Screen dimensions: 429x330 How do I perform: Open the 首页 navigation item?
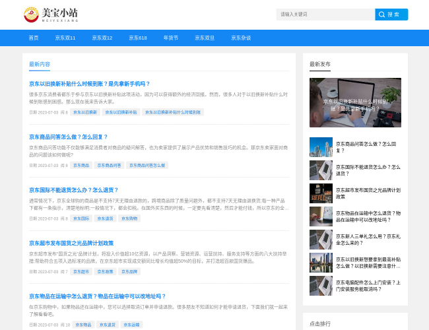coord(34,38)
